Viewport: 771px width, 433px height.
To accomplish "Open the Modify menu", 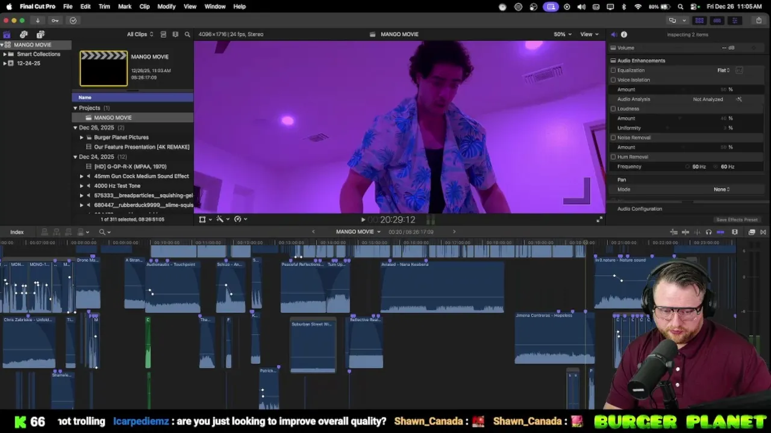I will [x=166, y=7].
